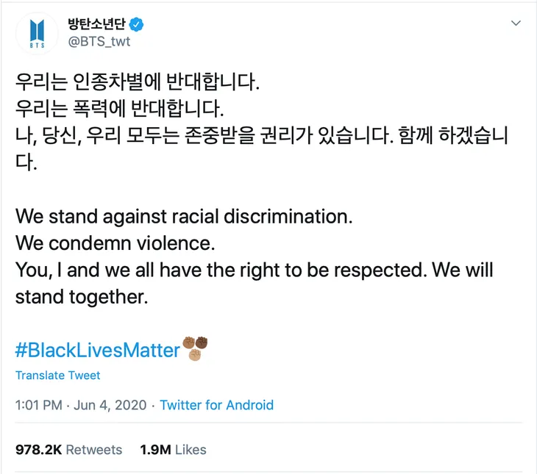Click the blue verified badge

[136, 24]
